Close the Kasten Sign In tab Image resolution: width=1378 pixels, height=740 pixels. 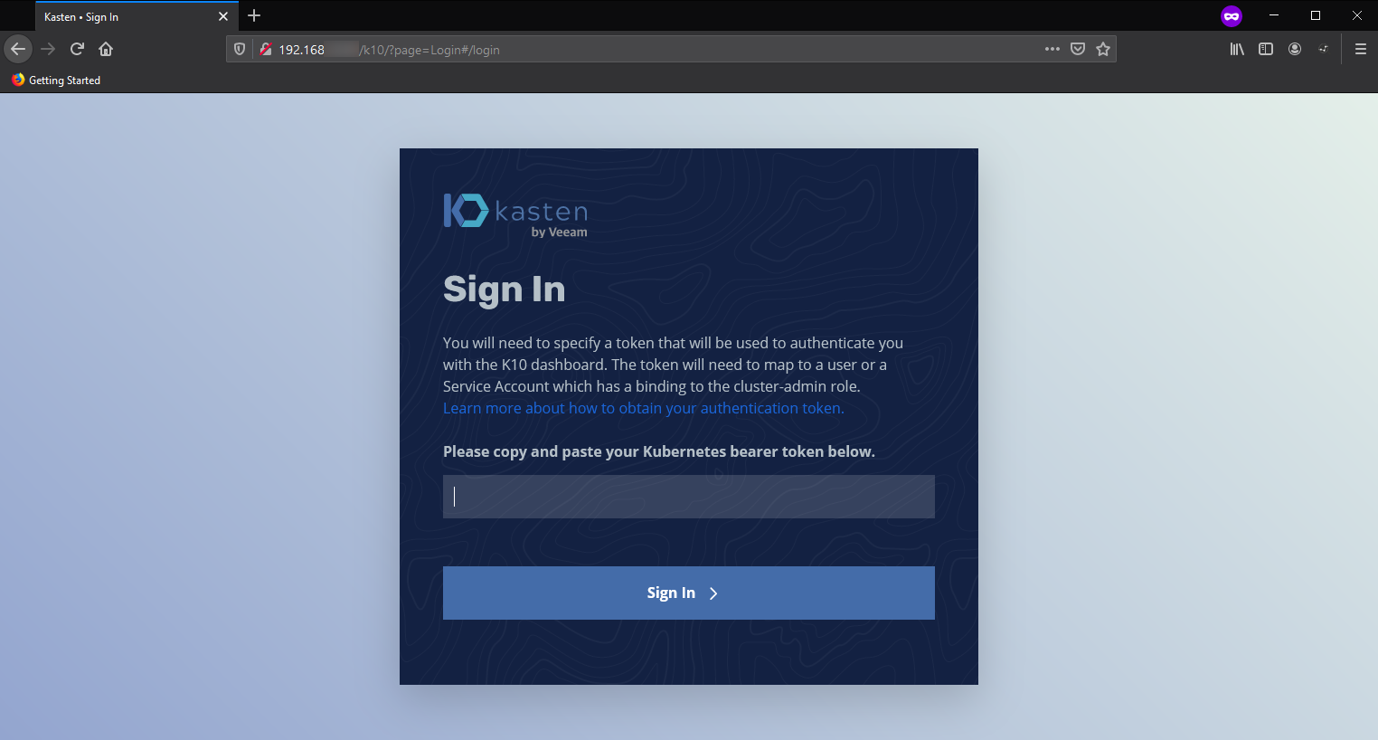pos(223,16)
